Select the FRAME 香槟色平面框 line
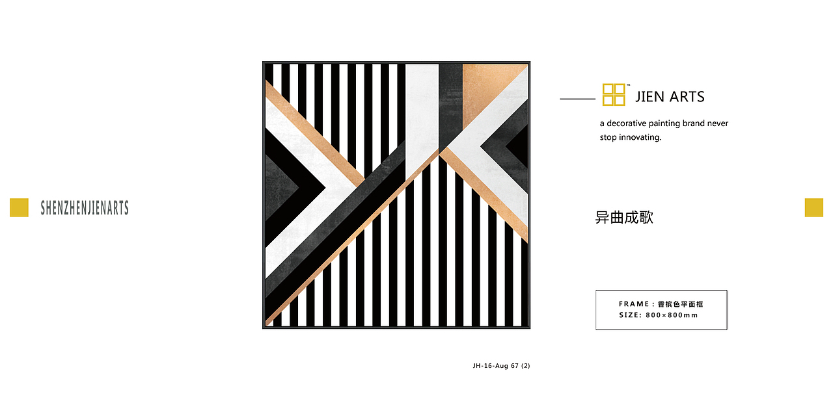The image size is (833, 416). pyautogui.click(x=661, y=304)
